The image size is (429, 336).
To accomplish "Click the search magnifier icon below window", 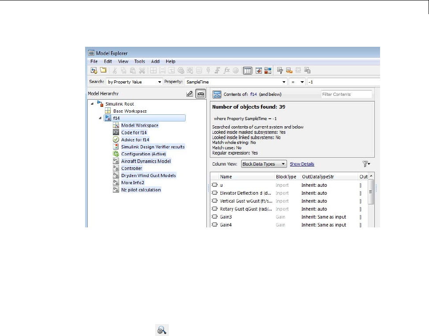I will coord(162,330).
